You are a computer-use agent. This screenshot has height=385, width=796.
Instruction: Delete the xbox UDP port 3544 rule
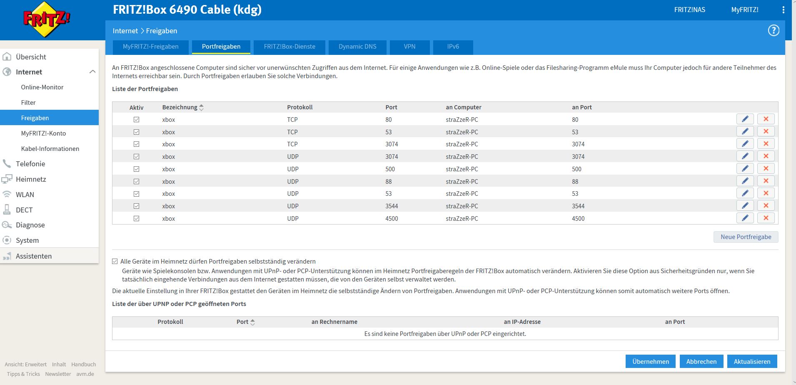click(x=766, y=205)
